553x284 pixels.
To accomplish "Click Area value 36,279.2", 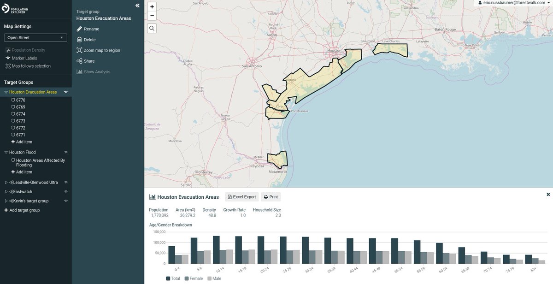I will [187, 215].
